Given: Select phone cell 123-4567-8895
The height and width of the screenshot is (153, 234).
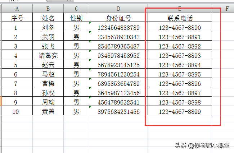Looking at the screenshot, I should click(180, 73).
